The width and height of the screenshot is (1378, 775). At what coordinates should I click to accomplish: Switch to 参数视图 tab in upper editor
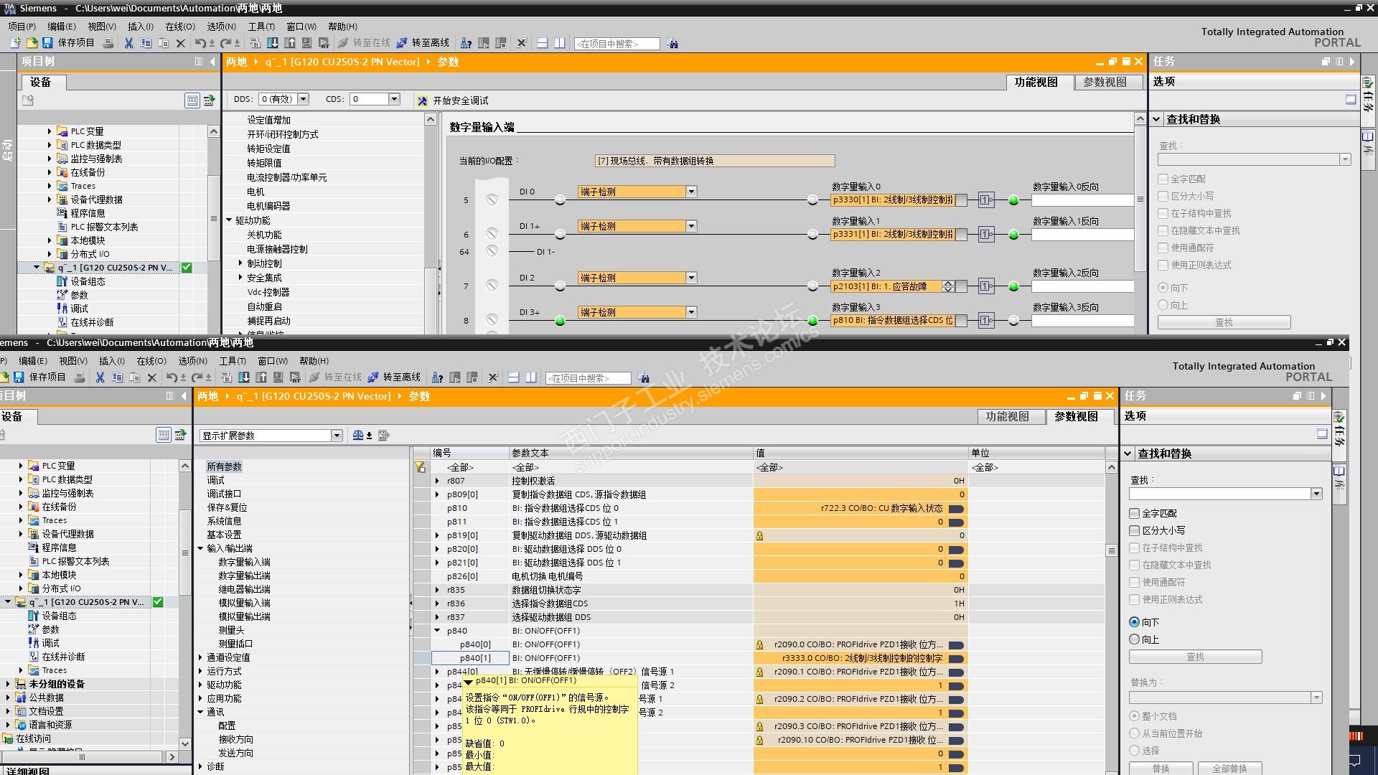[1105, 82]
